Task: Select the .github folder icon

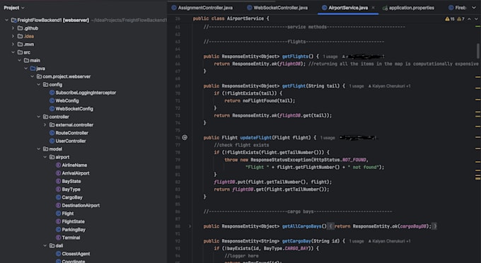Action: click(x=20, y=28)
